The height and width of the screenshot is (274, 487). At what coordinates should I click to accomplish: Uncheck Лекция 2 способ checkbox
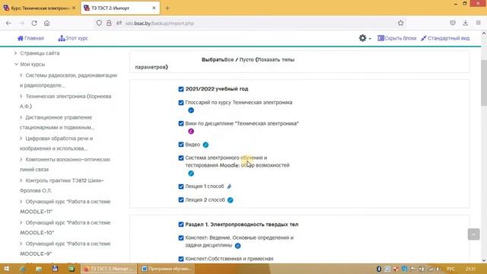[x=181, y=200]
